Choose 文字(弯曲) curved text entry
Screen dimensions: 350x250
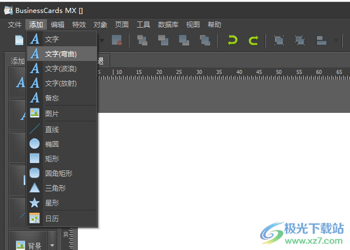tap(62, 54)
